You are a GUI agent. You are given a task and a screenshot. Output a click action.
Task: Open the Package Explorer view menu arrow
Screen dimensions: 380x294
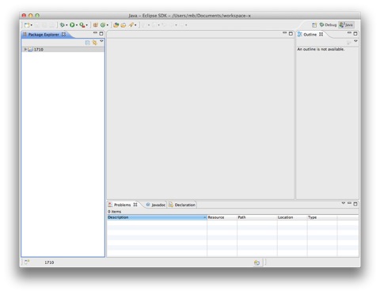click(101, 41)
